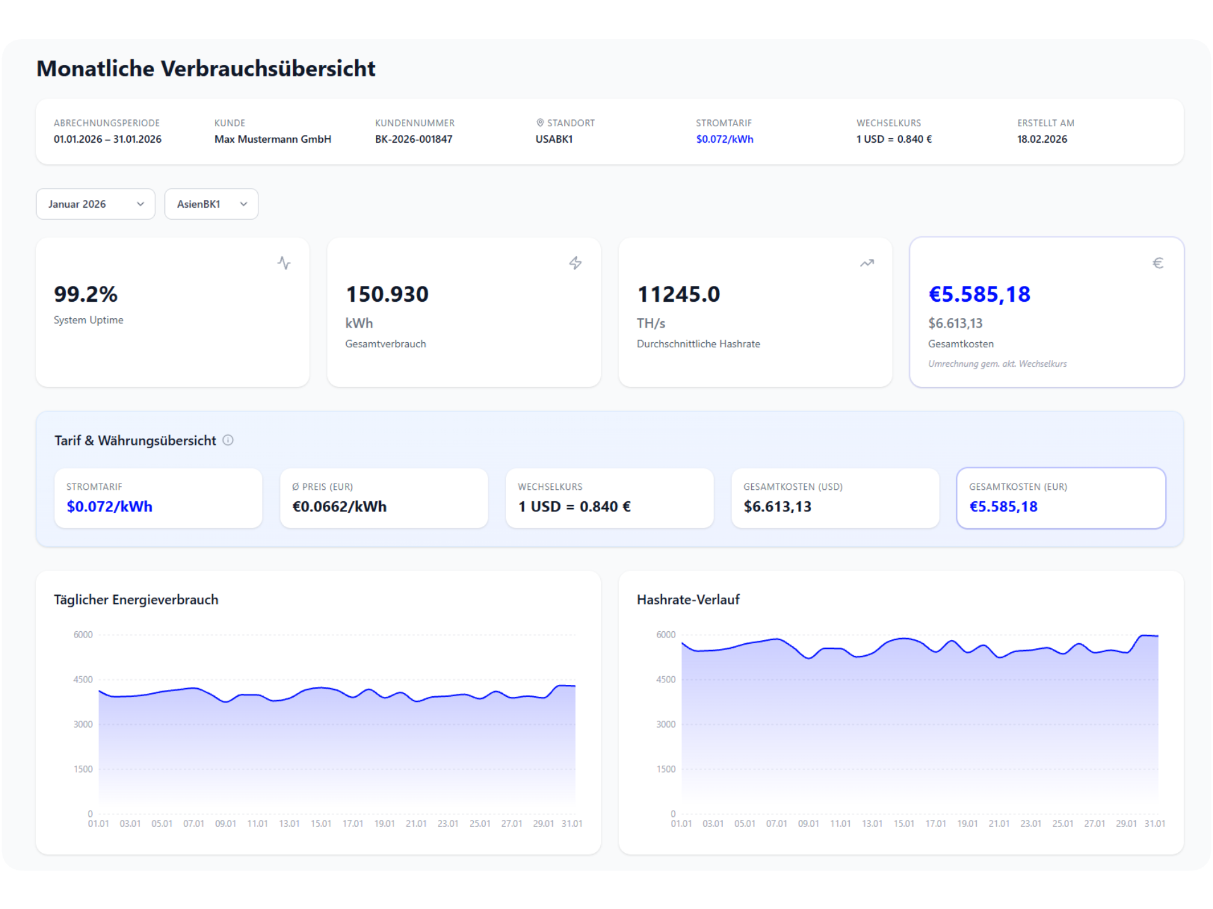Click the chevron on the Januar 2026 selector
This screenshot has width=1213, height=909.
tap(140, 204)
